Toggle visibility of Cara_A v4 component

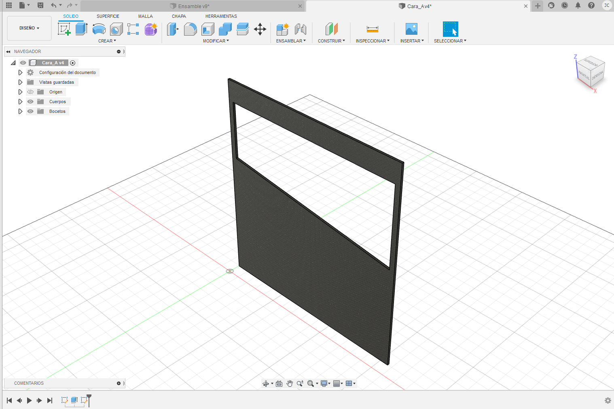pyautogui.click(x=23, y=63)
